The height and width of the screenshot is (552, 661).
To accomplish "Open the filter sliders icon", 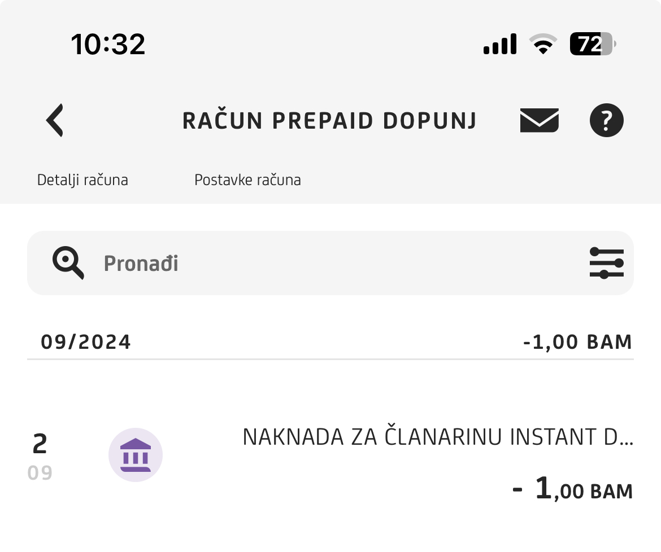I will point(606,263).
